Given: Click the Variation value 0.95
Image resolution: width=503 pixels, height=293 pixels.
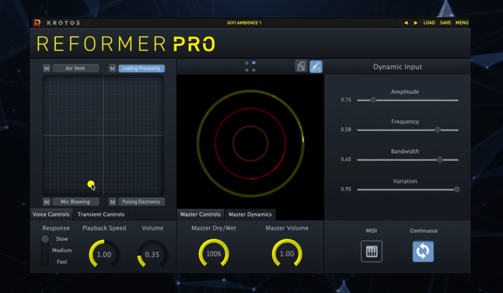Looking at the screenshot, I should [346, 189].
